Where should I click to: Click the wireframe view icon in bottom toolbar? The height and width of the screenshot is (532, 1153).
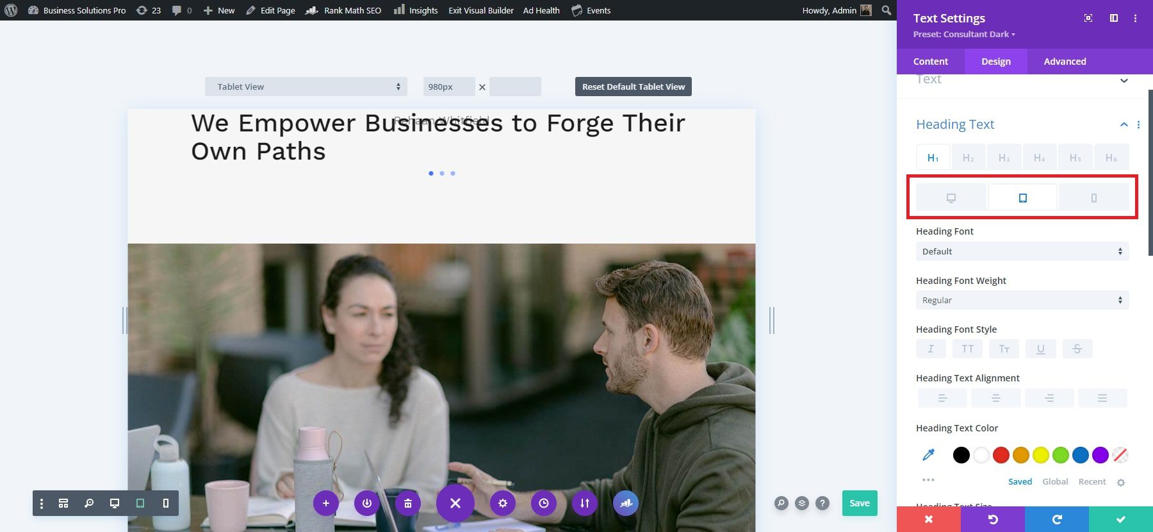(63, 503)
